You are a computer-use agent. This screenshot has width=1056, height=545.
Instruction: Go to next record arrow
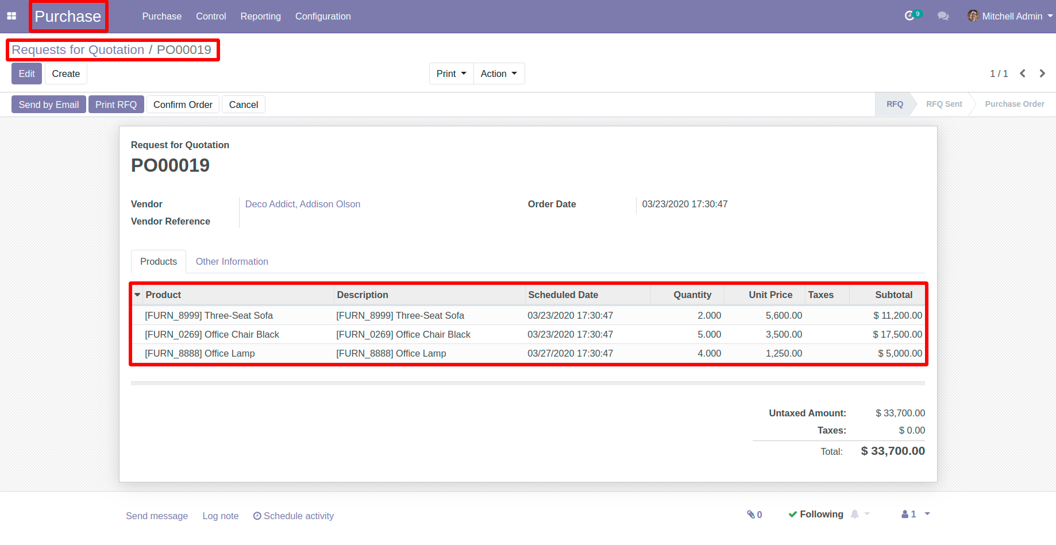tap(1042, 74)
